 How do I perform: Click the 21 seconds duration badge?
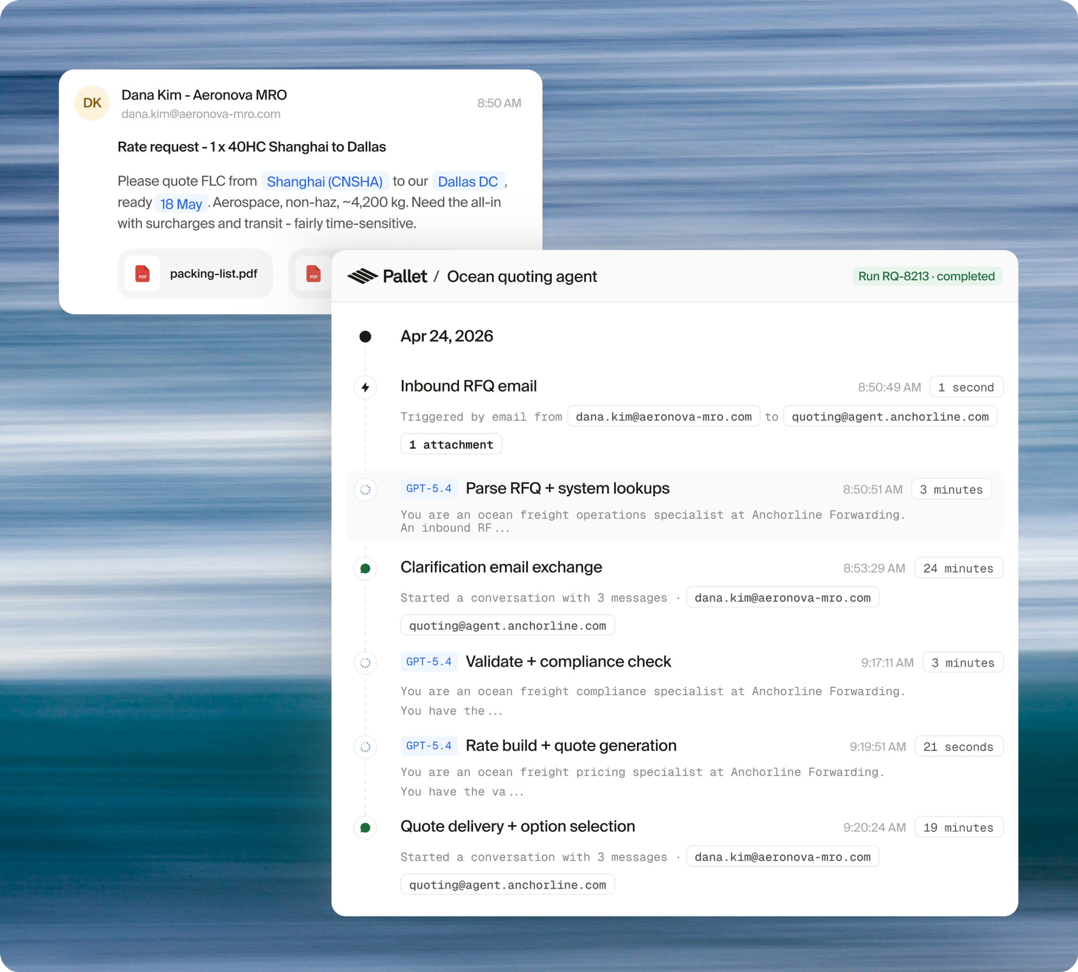click(x=959, y=746)
